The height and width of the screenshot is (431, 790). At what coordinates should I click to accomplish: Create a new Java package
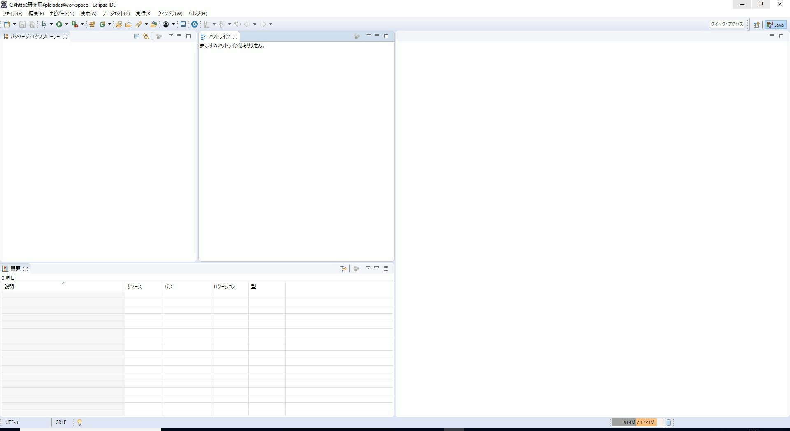click(x=92, y=24)
